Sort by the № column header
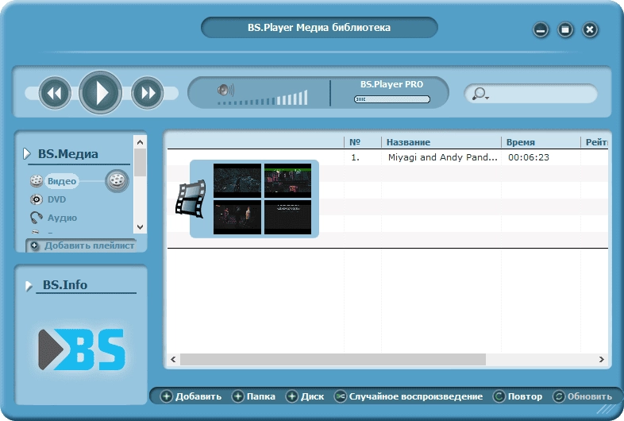624x421 pixels. 355,142
